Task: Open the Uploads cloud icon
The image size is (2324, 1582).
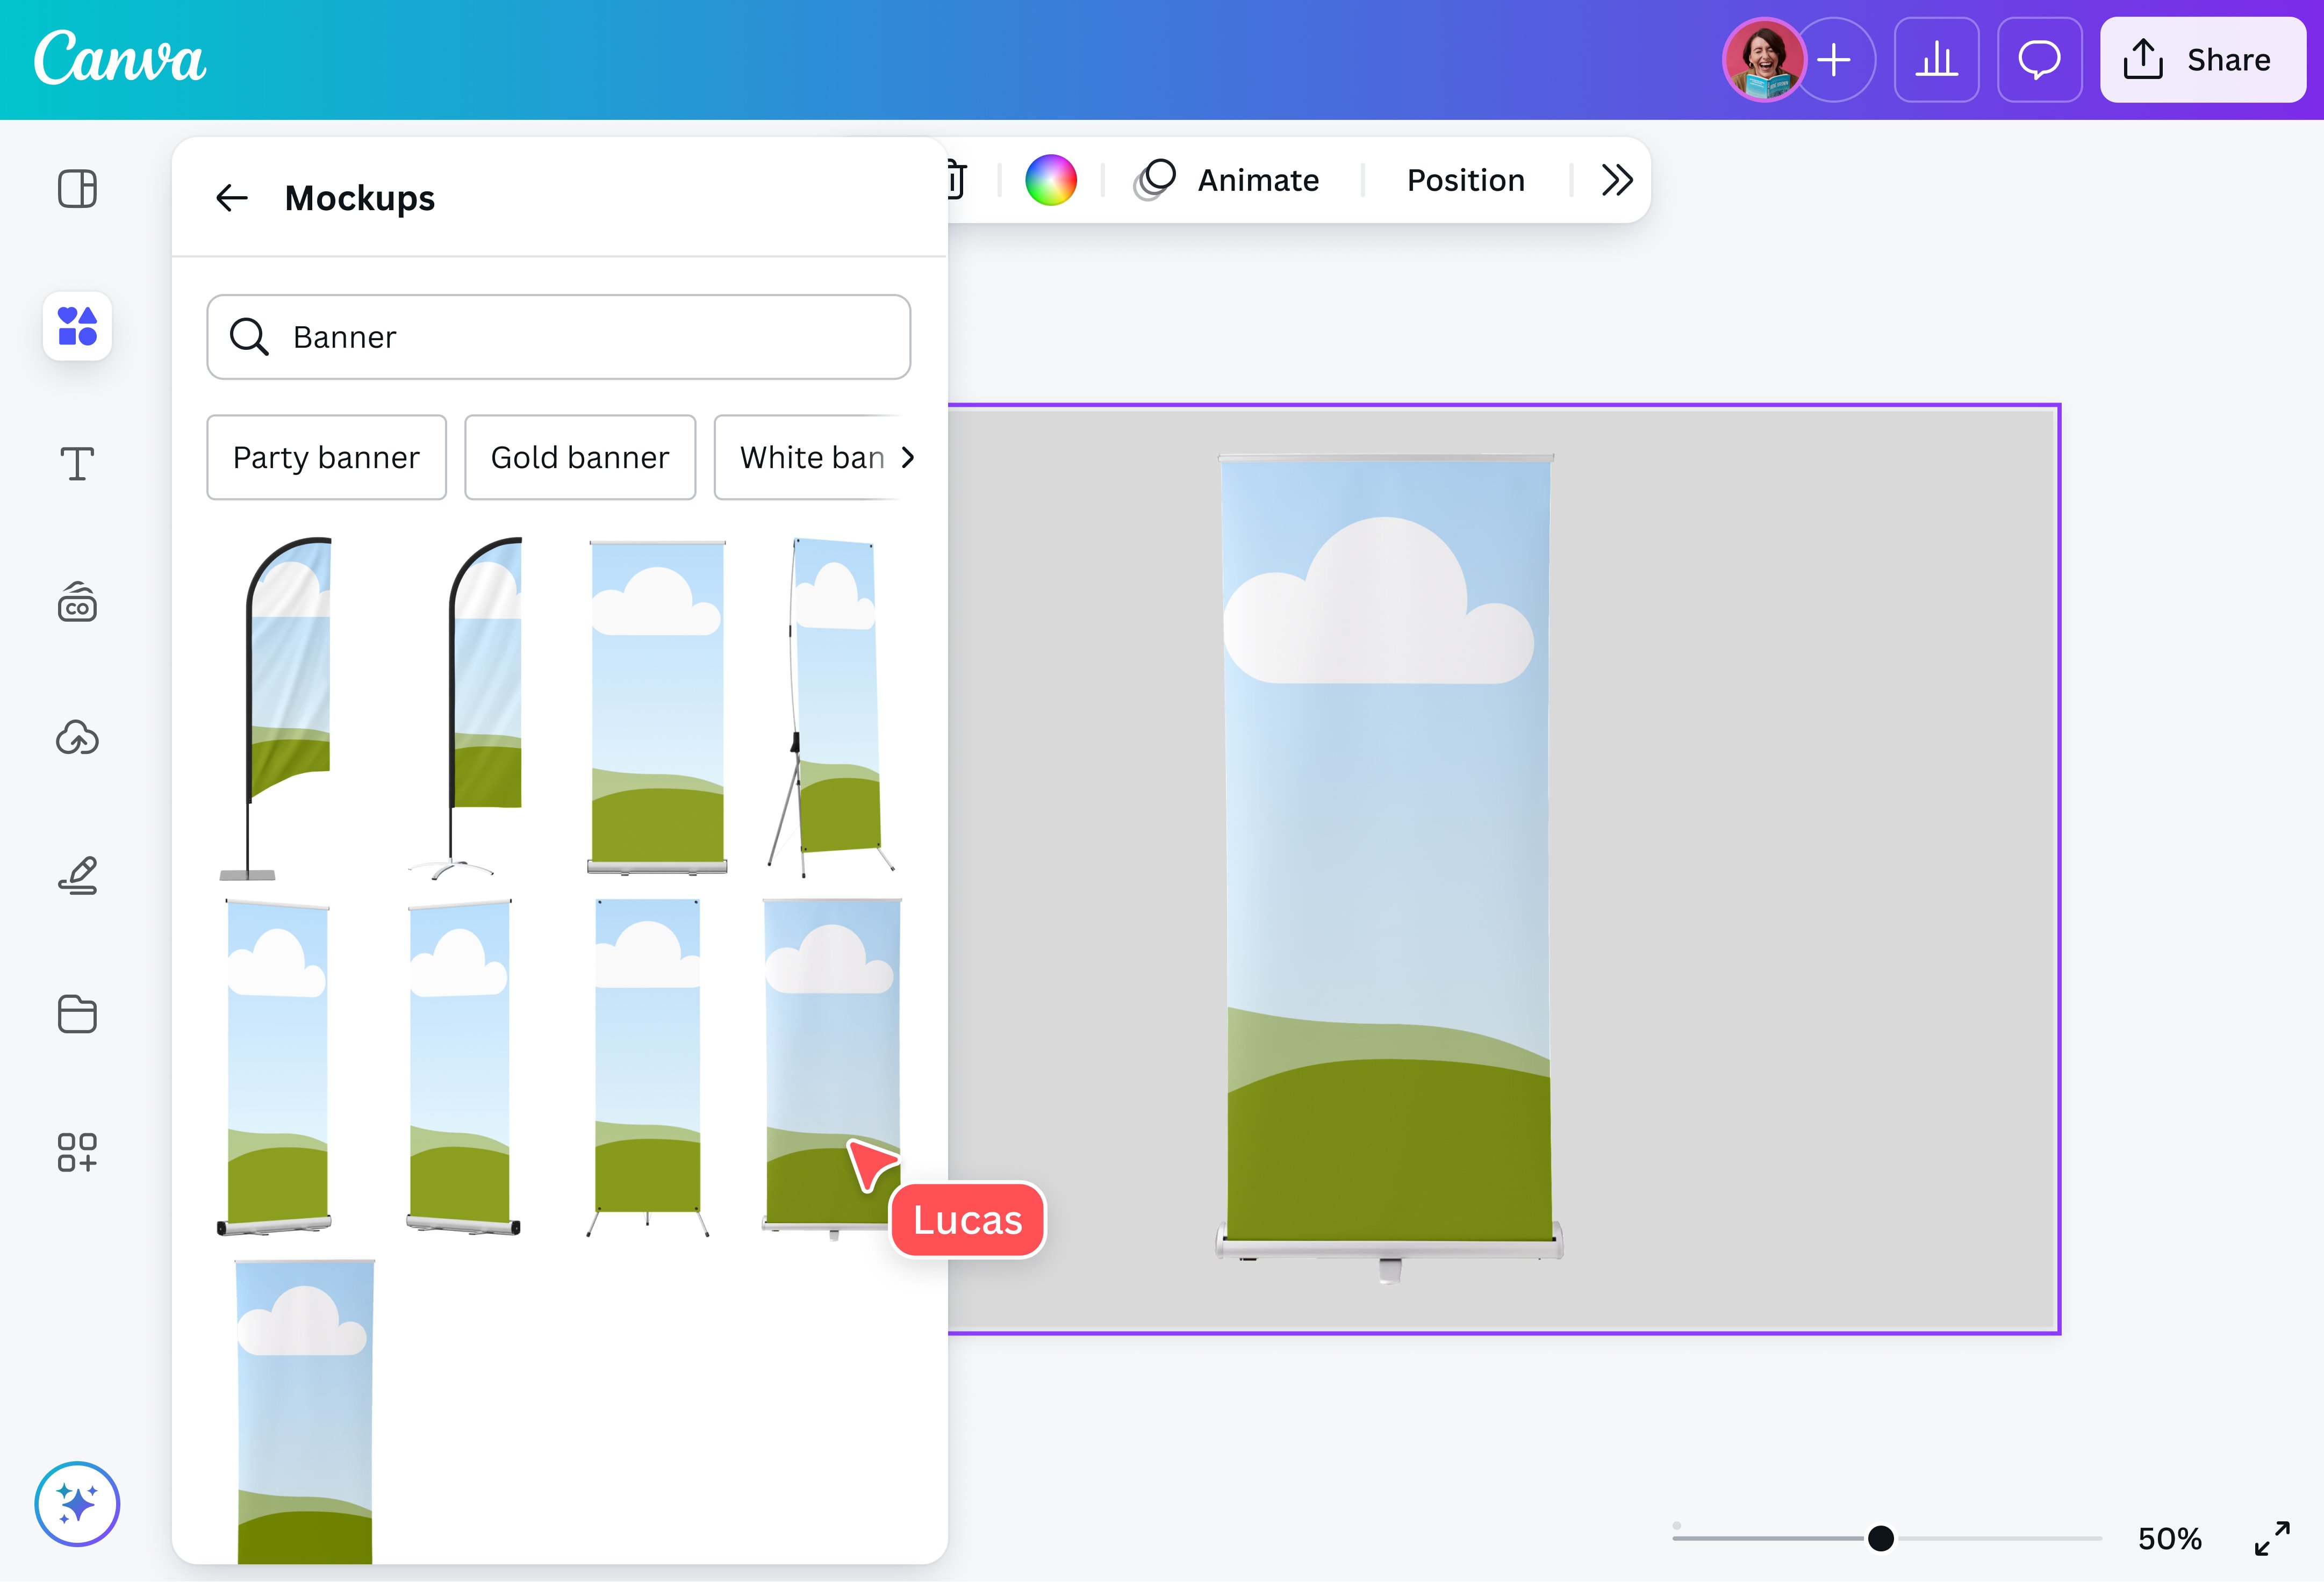Action: coord(77,738)
